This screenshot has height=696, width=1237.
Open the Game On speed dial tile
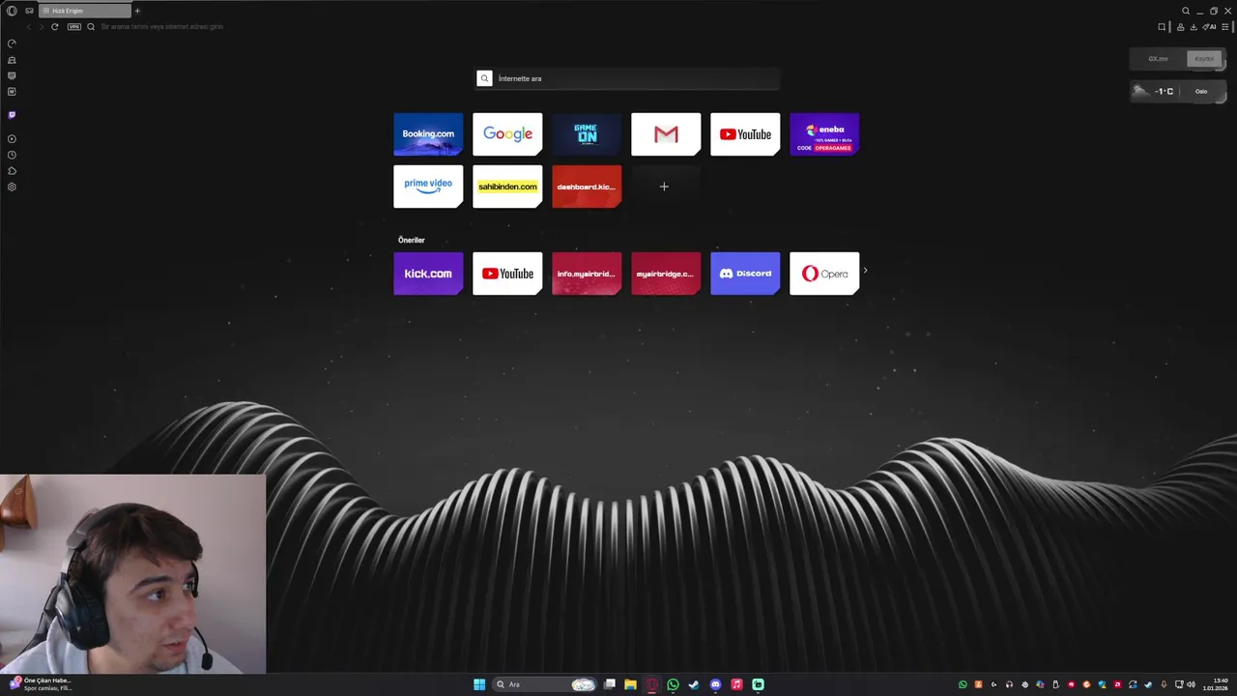[x=587, y=134]
